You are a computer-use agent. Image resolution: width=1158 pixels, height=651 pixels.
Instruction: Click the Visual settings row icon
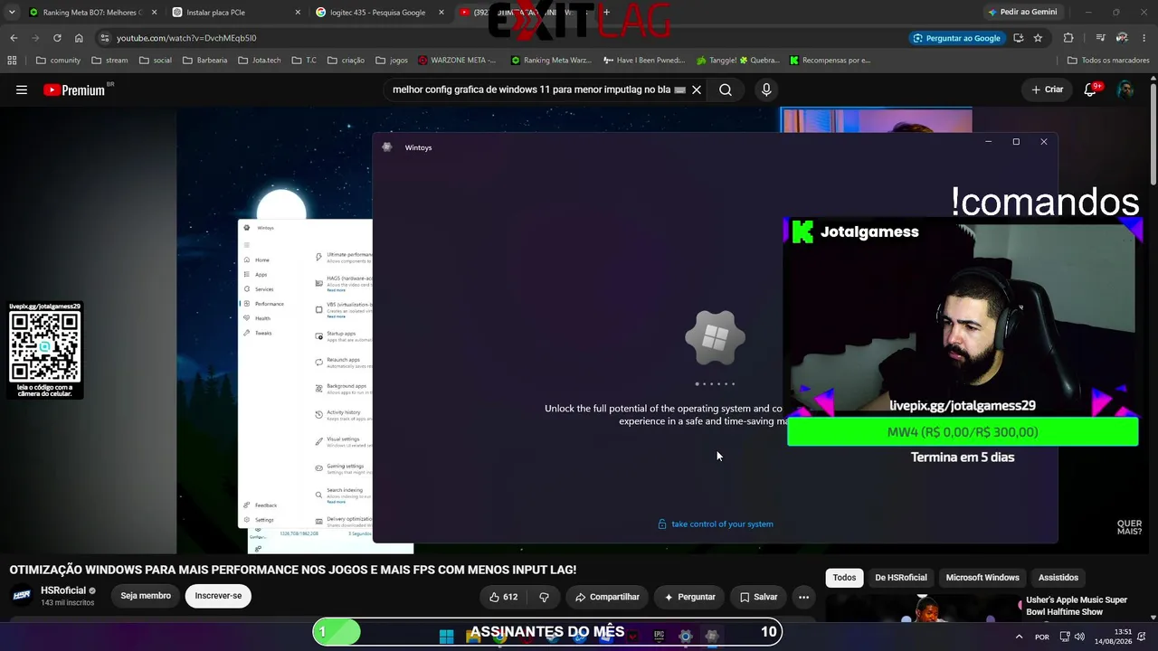(318, 441)
